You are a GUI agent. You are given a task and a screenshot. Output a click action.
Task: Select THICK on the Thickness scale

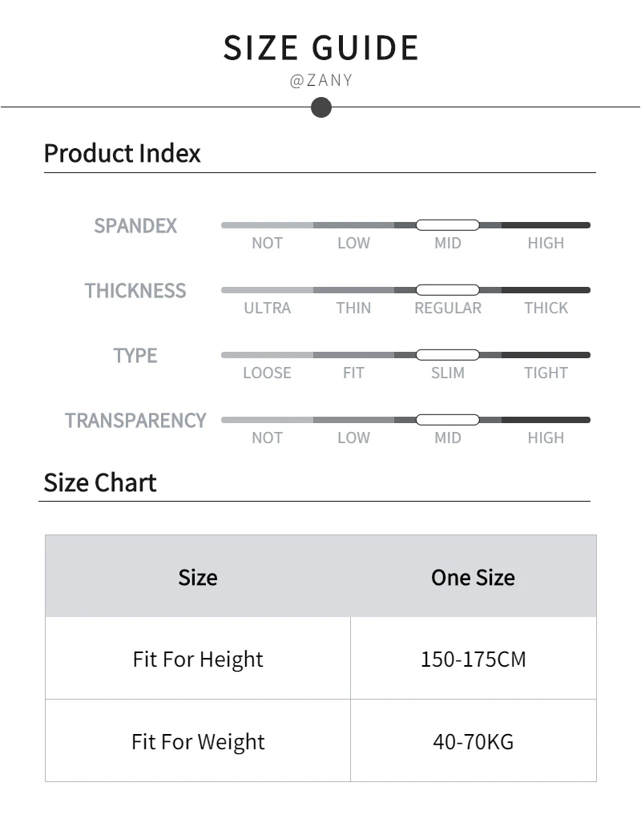546,308
